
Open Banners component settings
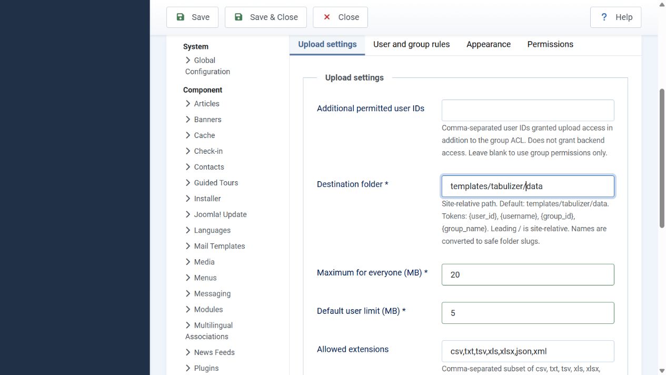(203, 120)
